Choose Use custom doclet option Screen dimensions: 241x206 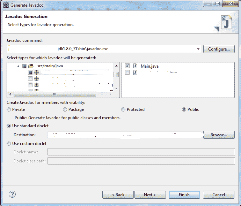point(9,144)
